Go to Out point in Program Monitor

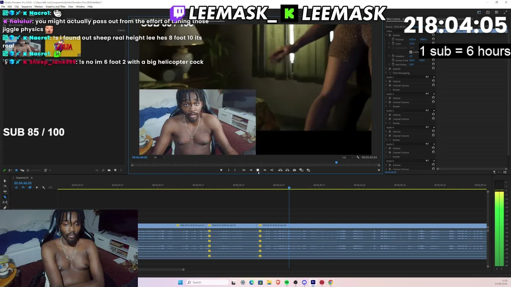(271, 170)
